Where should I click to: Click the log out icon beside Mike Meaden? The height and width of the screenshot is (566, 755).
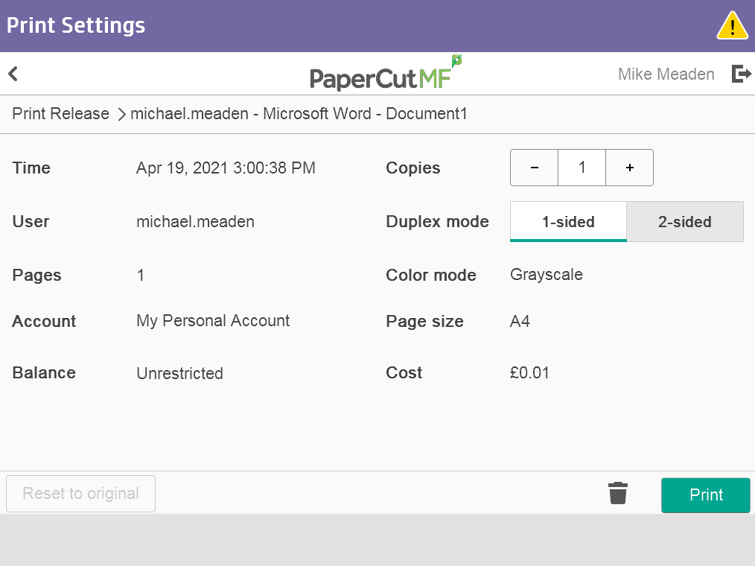pos(741,74)
